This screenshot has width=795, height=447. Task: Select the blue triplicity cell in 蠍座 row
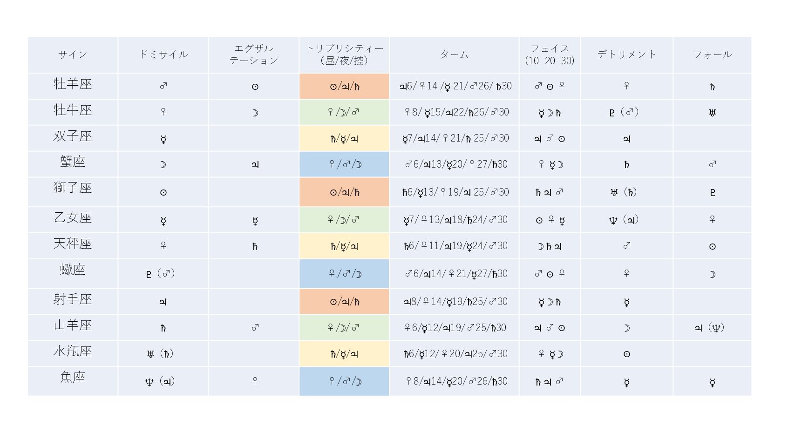344,274
